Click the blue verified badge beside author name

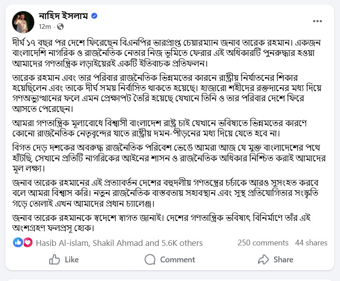(94, 16)
